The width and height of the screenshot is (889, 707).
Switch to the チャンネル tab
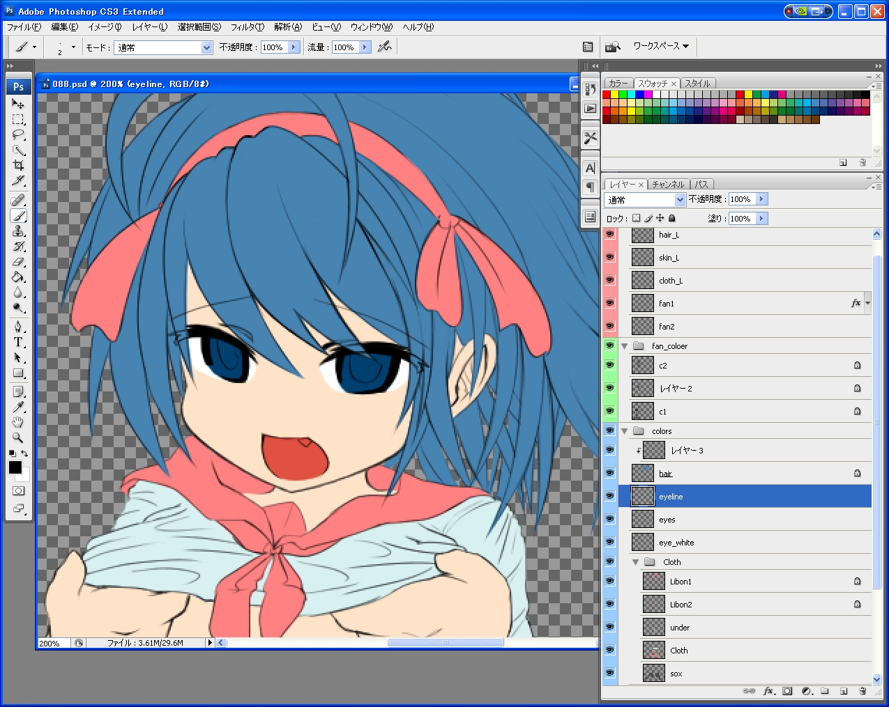coord(668,185)
